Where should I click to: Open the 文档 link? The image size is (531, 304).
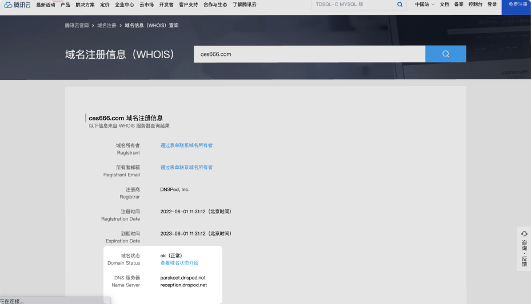(x=445, y=5)
